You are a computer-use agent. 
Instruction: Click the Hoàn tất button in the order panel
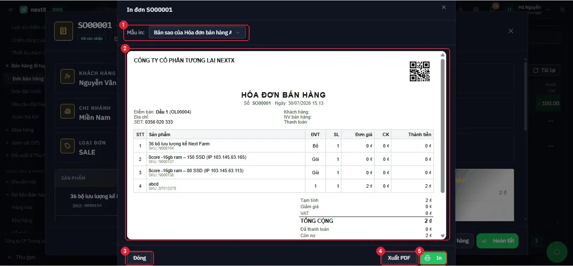click(x=498, y=241)
